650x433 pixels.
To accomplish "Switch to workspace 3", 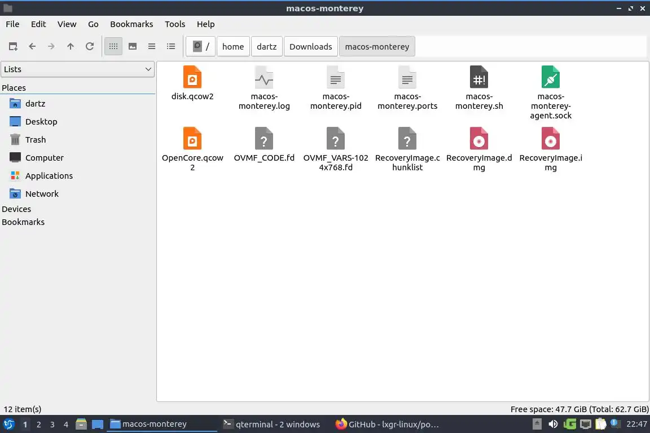I will (x=52, y=425).
